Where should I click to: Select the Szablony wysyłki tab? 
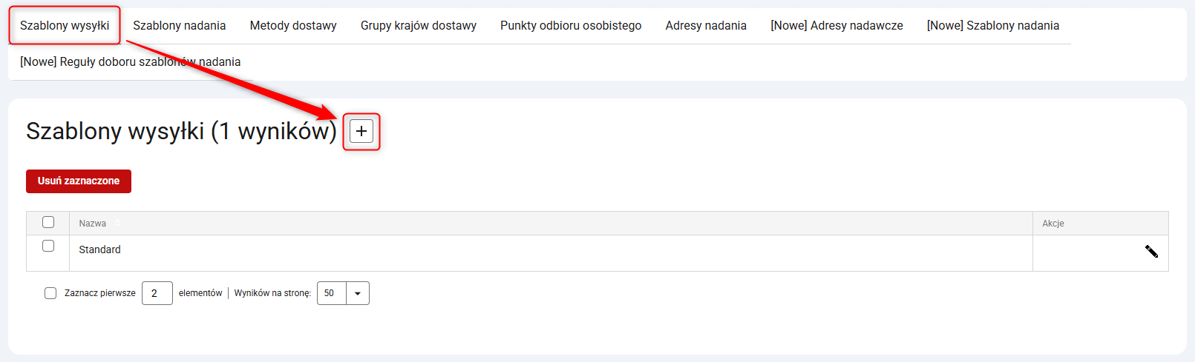(x=65, y=26)
